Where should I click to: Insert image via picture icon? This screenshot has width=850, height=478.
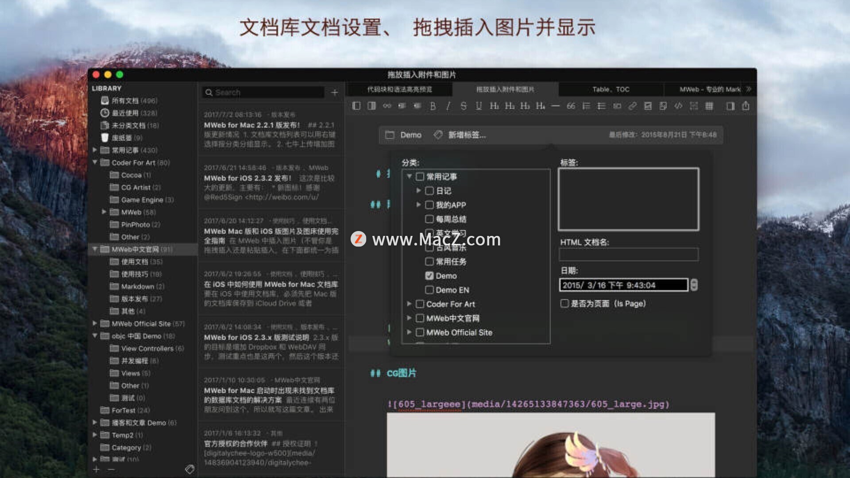click(648, 106)
